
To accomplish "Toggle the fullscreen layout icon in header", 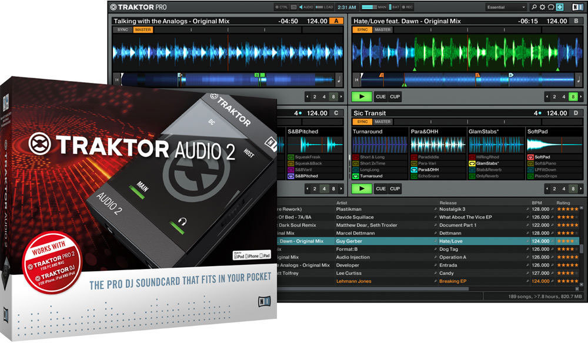I will [560, 7].
